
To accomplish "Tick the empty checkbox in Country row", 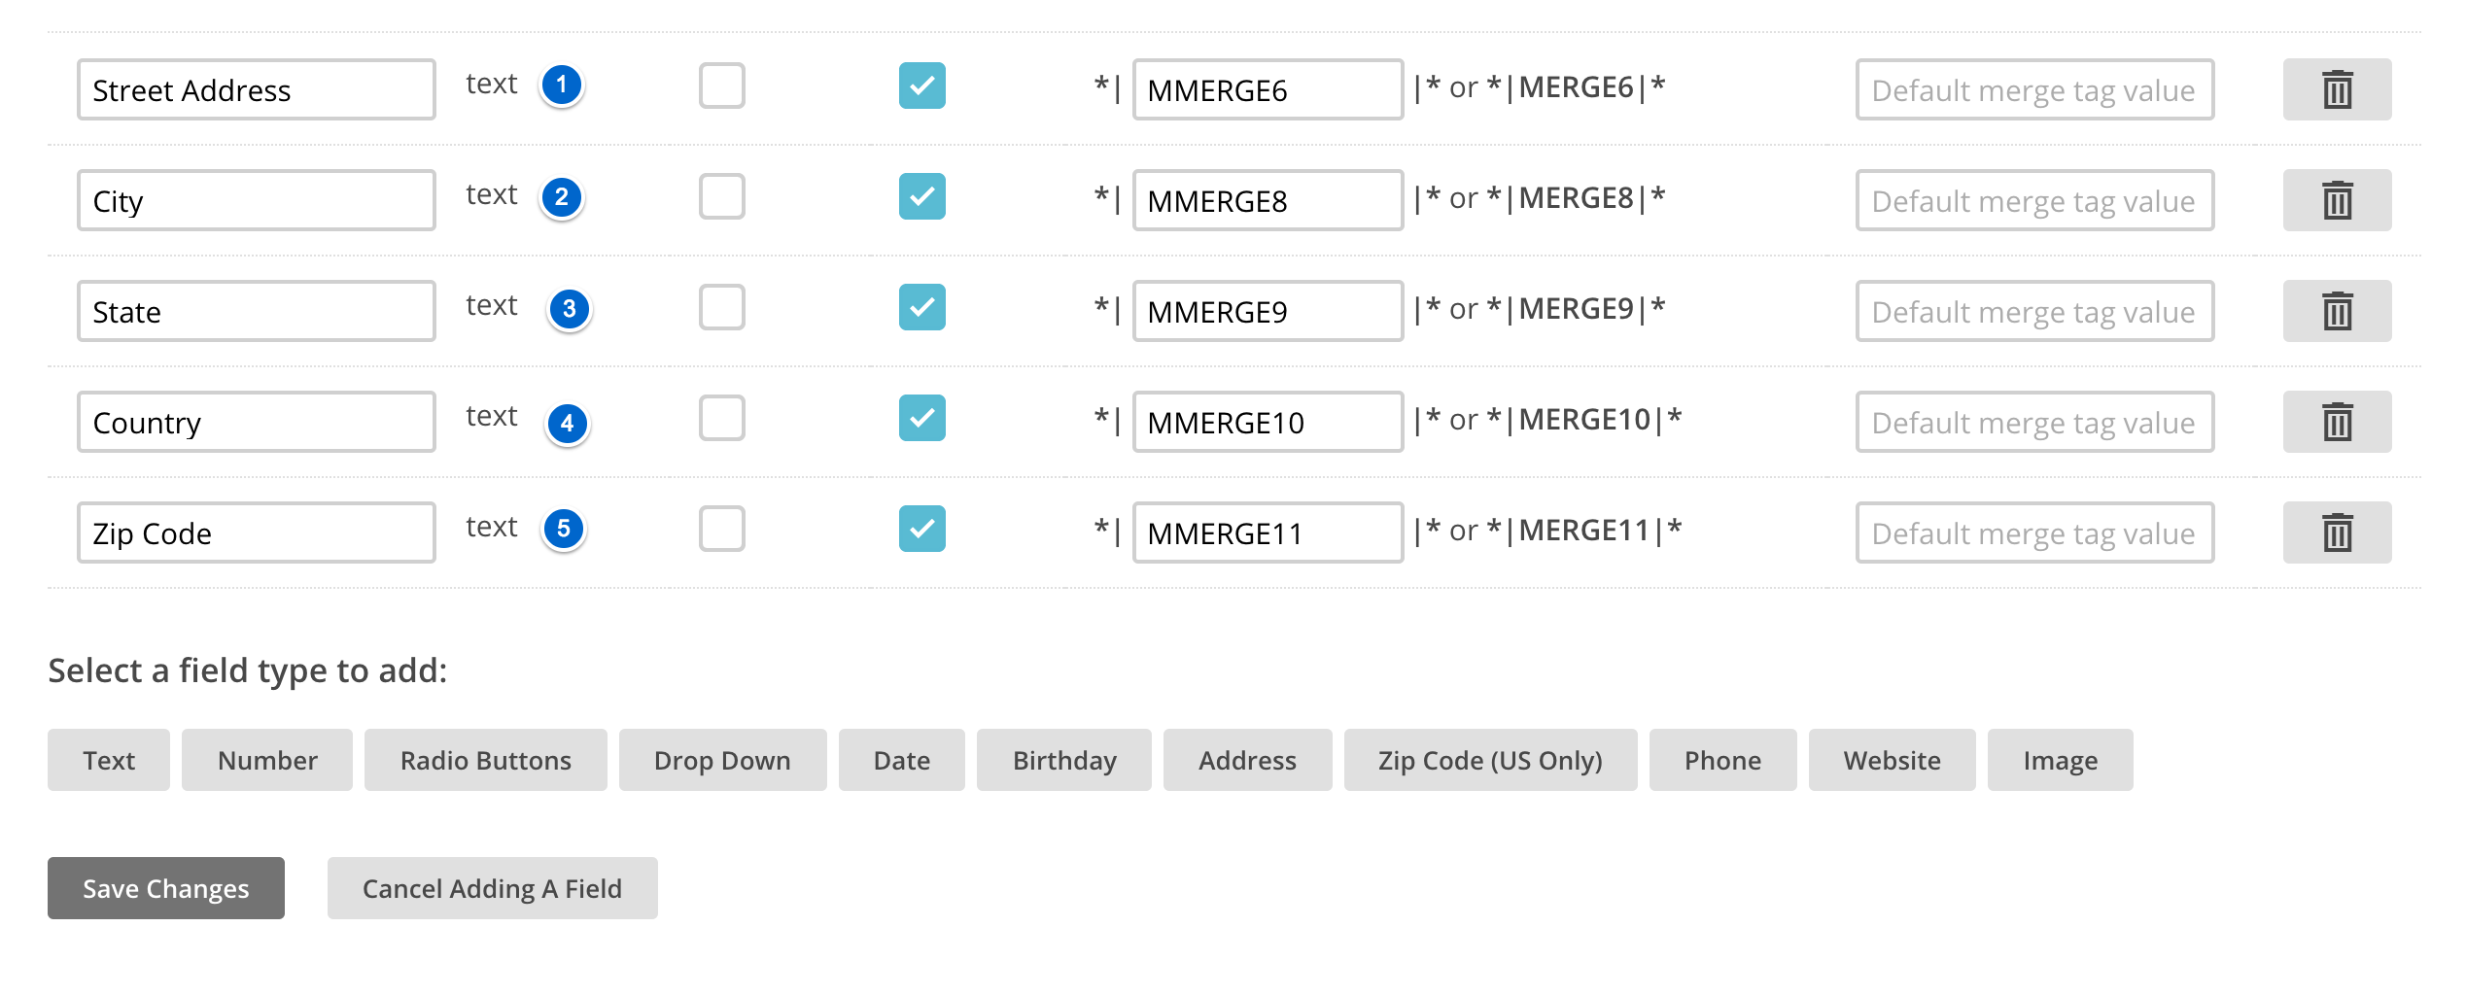I will point(722,418).
